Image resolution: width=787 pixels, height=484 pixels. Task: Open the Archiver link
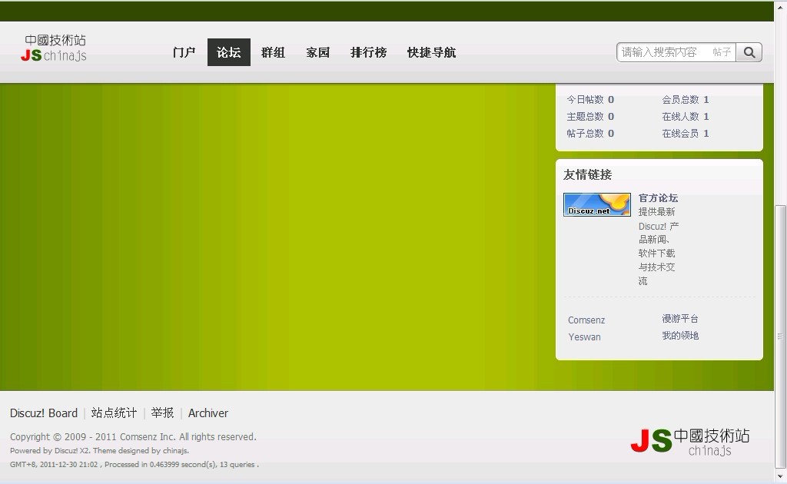pos(208,413)
